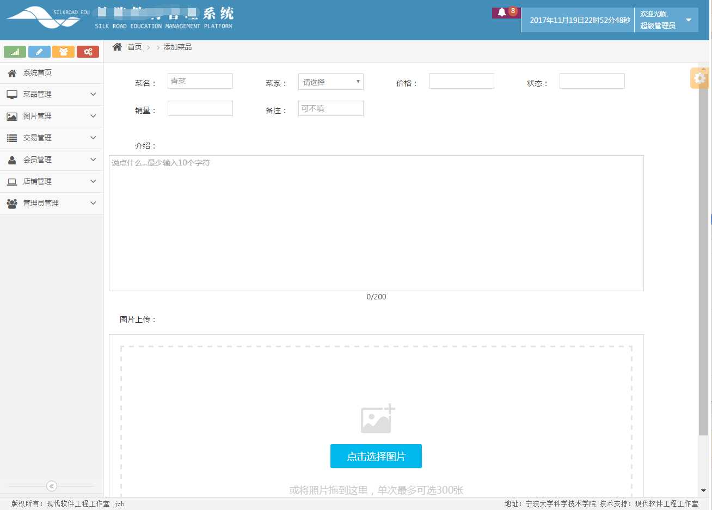Open the floating settings gear panel
Viewport: 712px width, 510px height.
click(x=699, y=78)
